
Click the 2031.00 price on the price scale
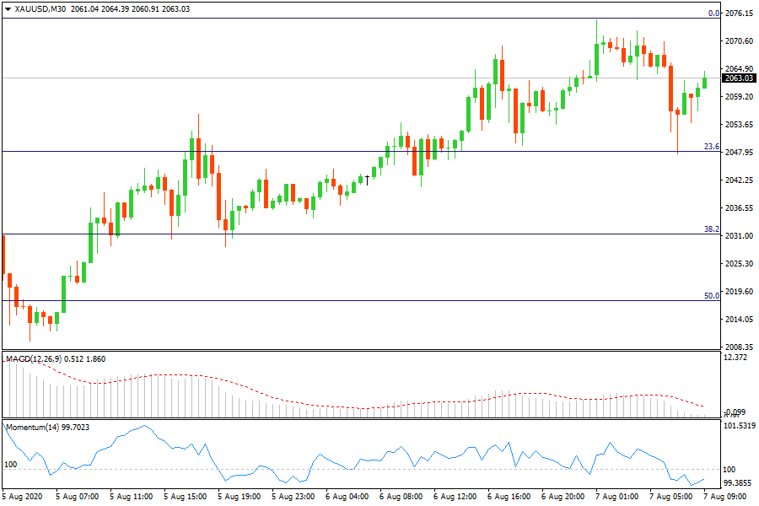(x=739, y=236)
